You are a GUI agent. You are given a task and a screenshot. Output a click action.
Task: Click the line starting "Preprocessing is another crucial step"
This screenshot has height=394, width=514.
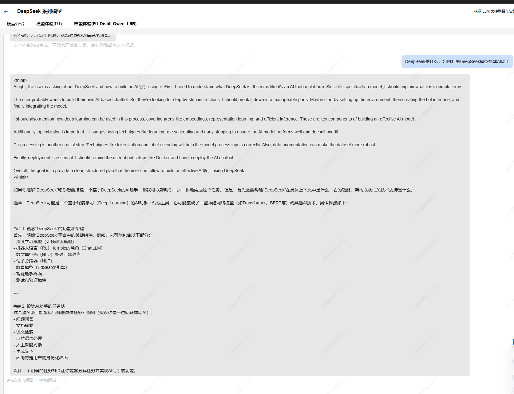pos(195,145)
